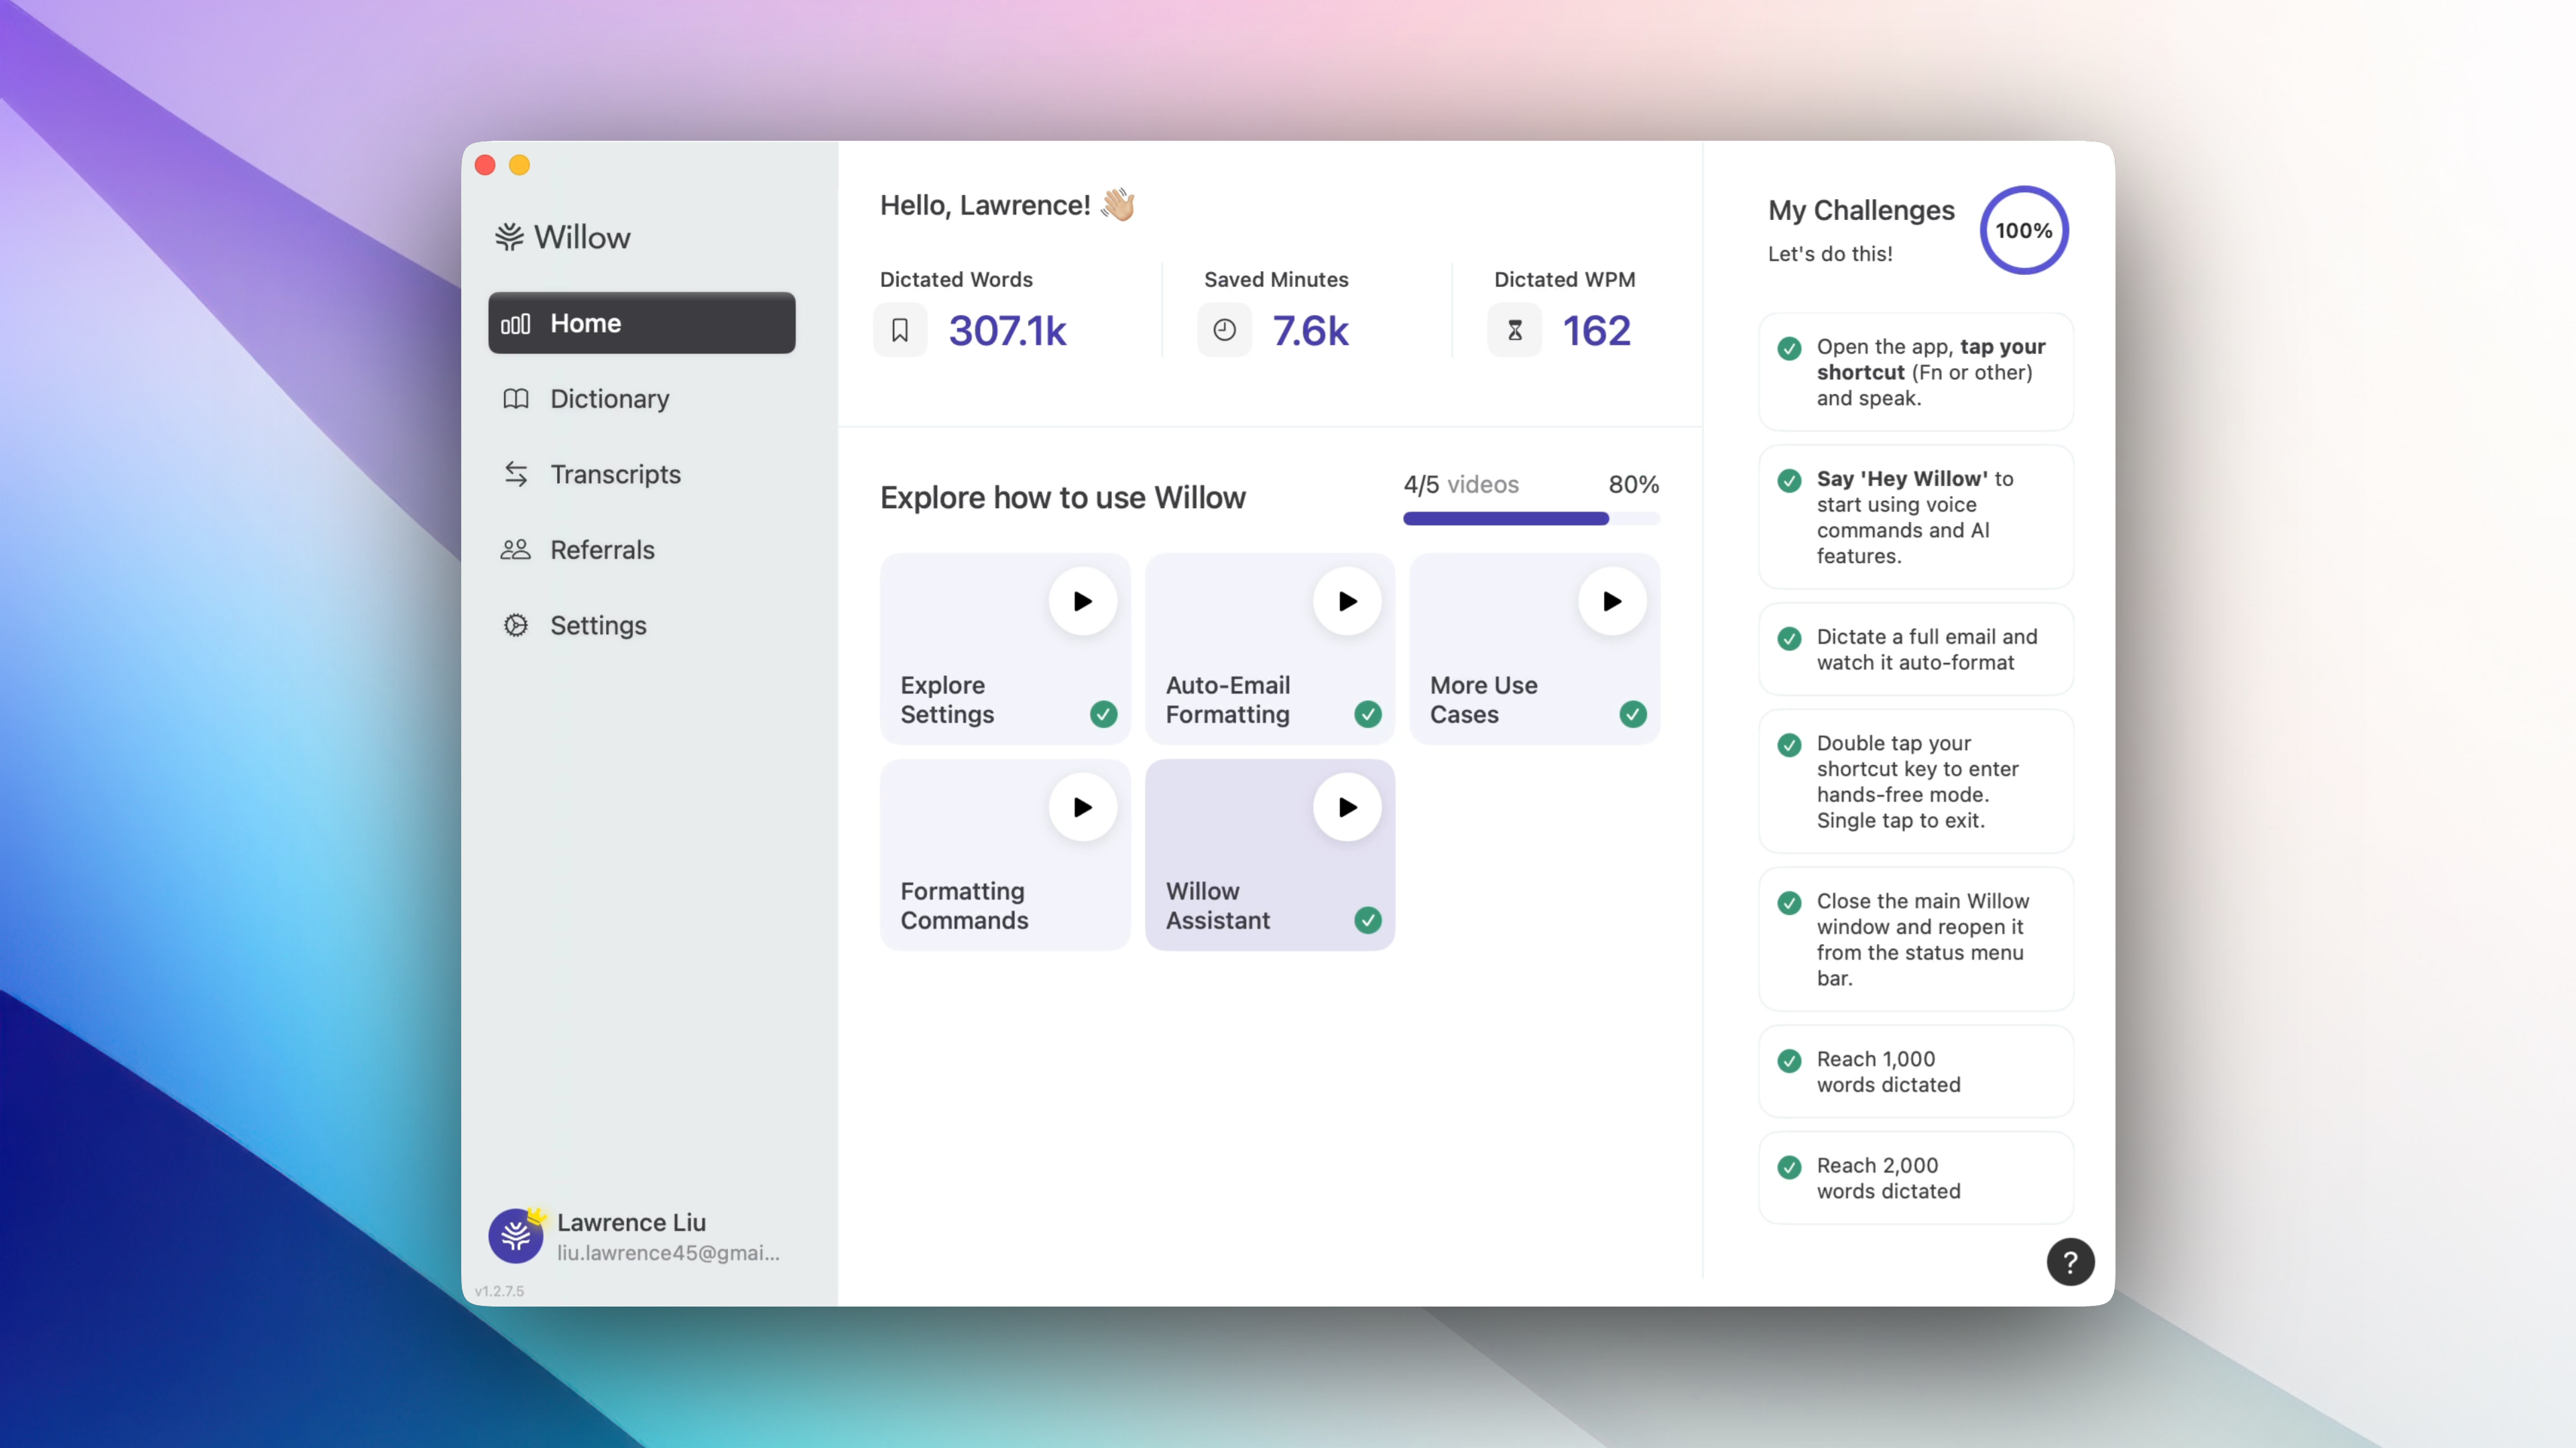Click the 'Hello, Lawrence!' greeting
2576x1448 pixels.
[x=984, y=205]
